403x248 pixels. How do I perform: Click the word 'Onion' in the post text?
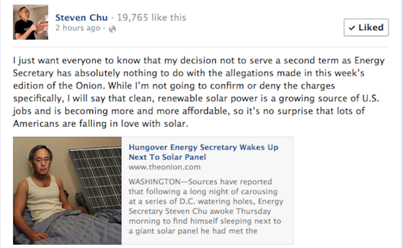coord(90,85)
